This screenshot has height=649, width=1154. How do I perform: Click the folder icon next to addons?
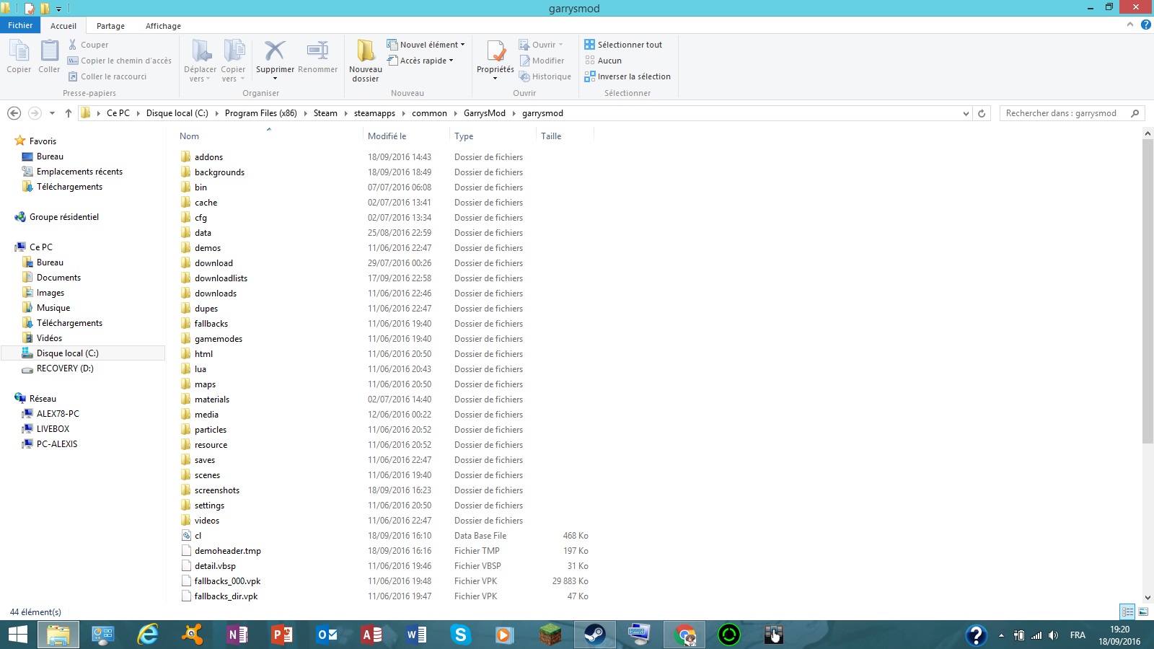tap(186, 156)
